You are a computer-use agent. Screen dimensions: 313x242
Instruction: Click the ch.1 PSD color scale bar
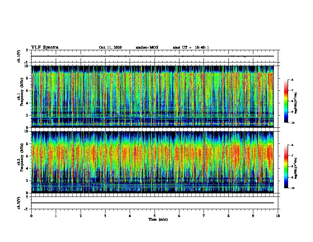click(x=286, y=101)
